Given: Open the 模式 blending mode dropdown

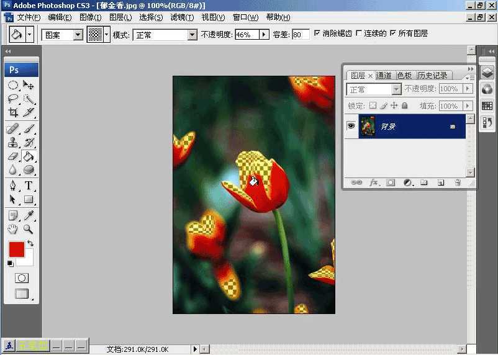Looking at the screenshot, I should coord(192,35).
